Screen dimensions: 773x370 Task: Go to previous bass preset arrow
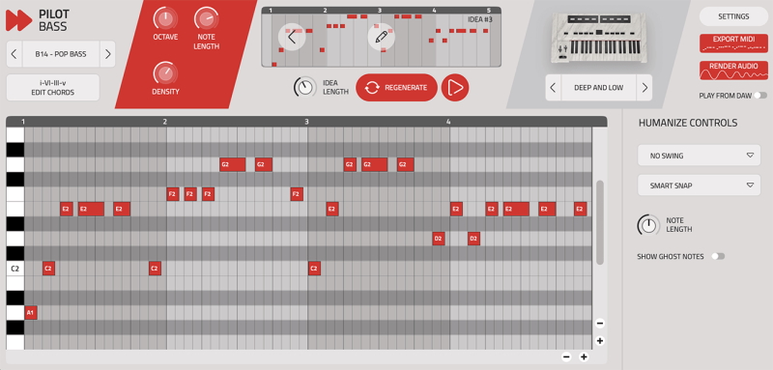pyautogui.click(x=14, y=54)
